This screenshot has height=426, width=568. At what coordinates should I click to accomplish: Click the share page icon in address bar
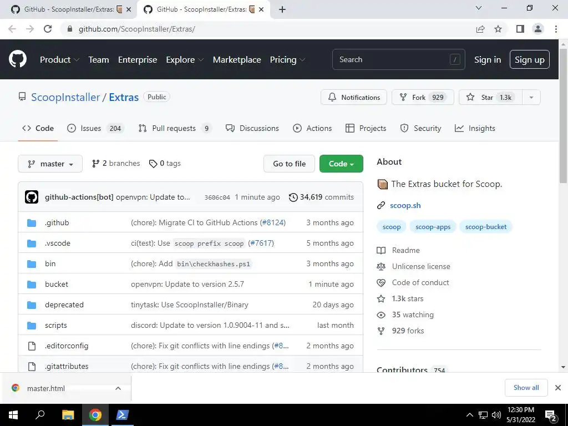click(x=480, y=29)
